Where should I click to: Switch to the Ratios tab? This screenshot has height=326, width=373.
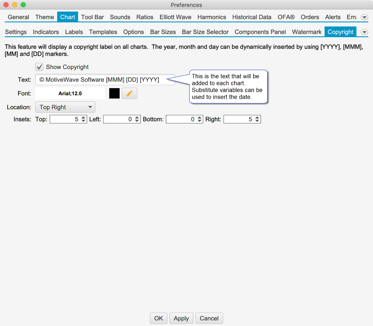(x=145, y=17)
